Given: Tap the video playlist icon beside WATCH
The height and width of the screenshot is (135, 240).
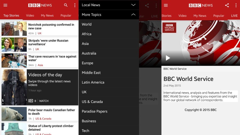Looking at the screenshot, I should tap(31, 101).
